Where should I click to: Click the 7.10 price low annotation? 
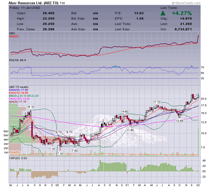[x=60, y=153]
